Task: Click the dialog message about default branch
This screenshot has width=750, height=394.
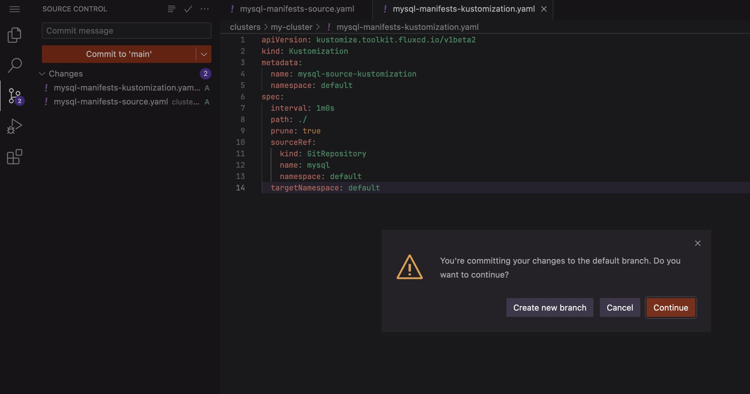Action: (x=560, y=268)
